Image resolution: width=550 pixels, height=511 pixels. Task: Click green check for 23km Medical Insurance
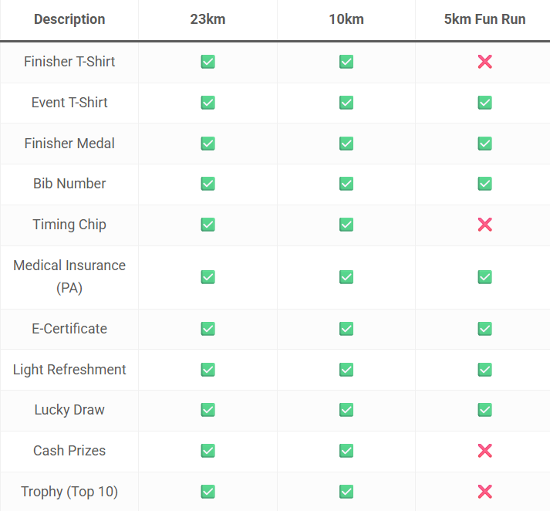208,276
